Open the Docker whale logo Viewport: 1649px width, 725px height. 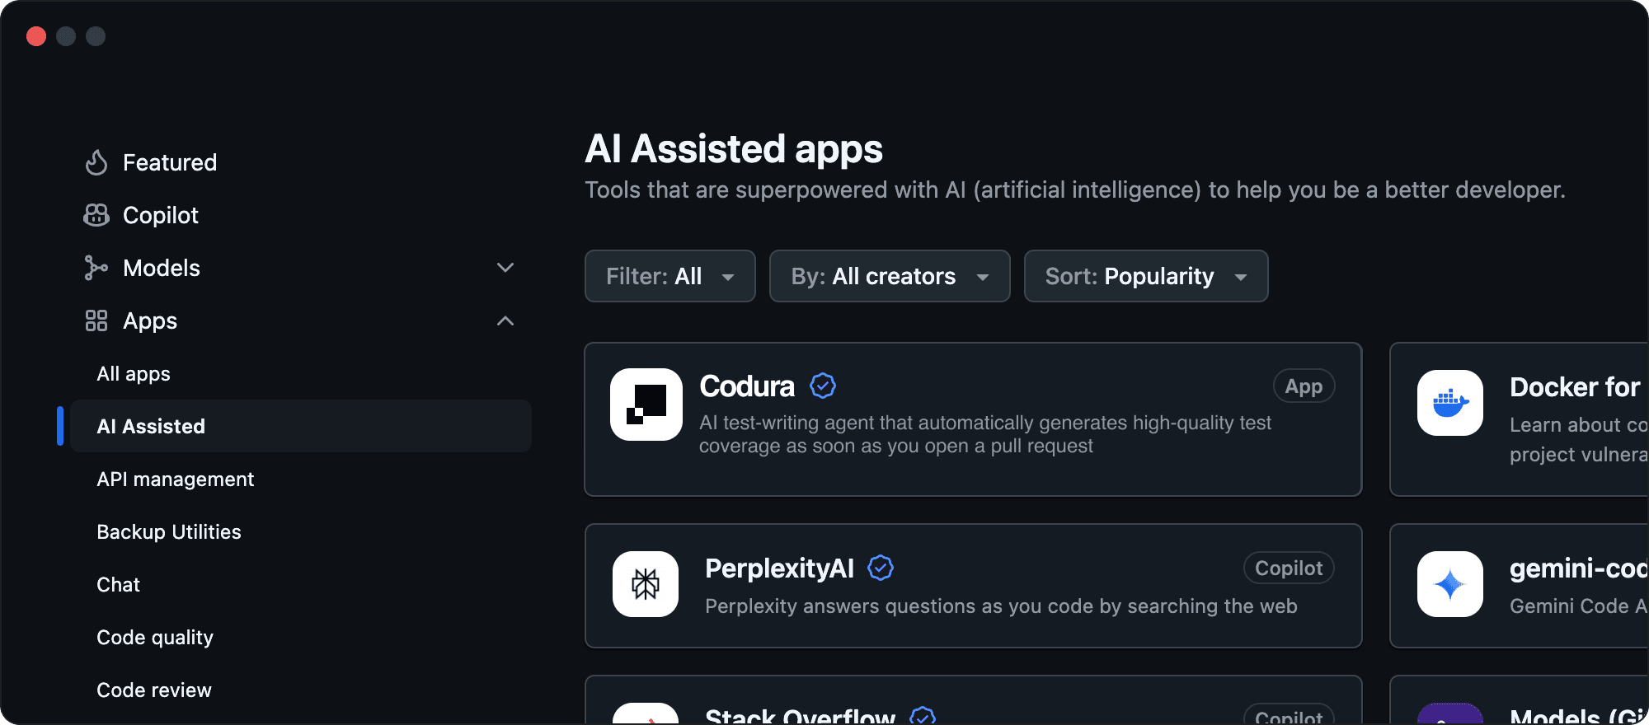tap(1450, 403)
